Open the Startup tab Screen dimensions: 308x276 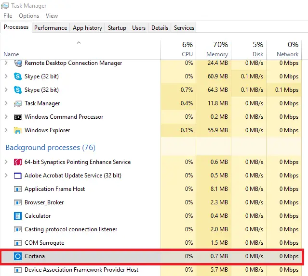[117, 28]
